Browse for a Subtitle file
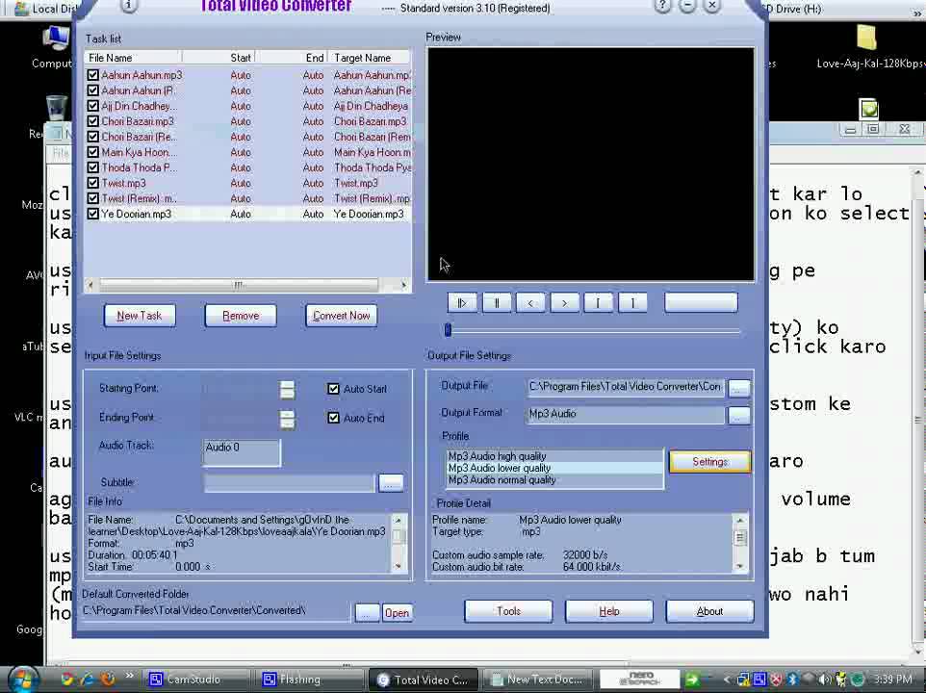This screenshot has height=693, width=926. click(x=390, y=483)
